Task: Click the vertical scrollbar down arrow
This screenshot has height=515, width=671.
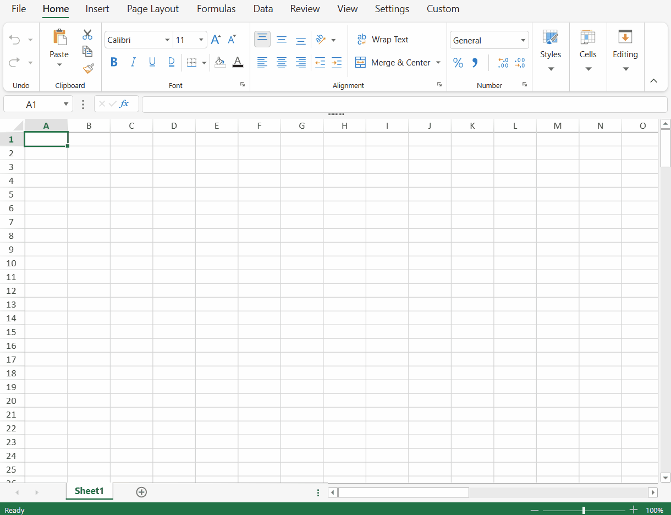Action: point(665,478)
